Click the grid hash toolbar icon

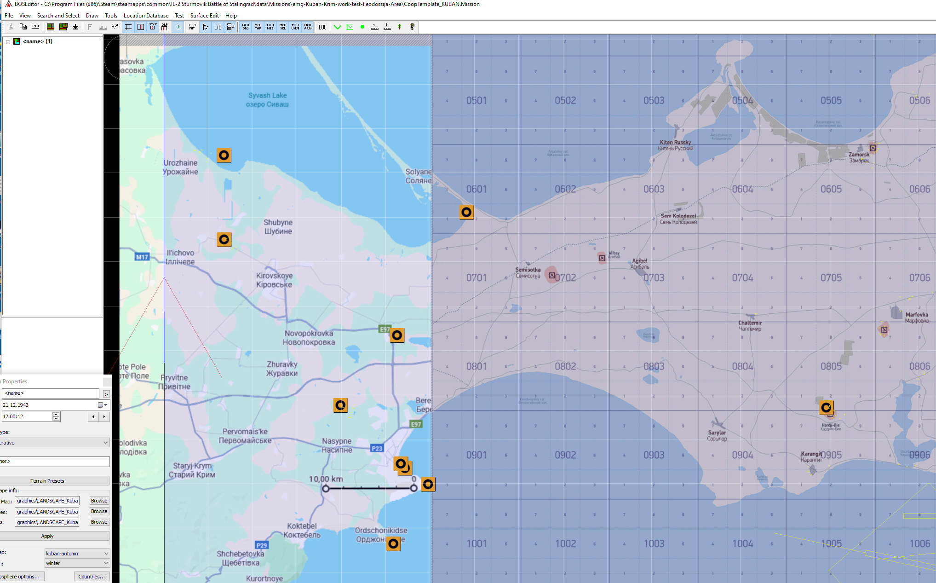128,27
